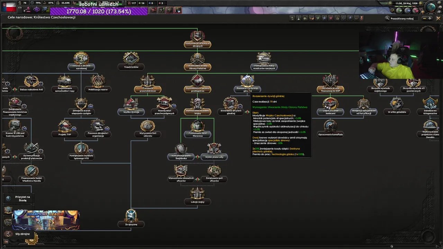Select the Finansowanie badań Wladimira Mandla focus
The image size is (443, 249).
click(31, 174)
